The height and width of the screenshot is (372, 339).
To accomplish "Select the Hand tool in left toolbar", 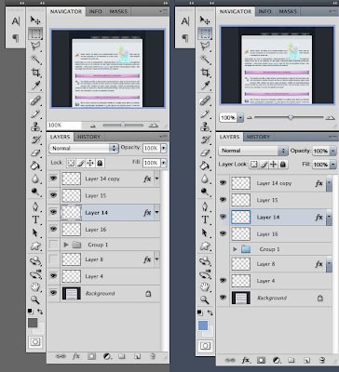I will click(35, 287).
